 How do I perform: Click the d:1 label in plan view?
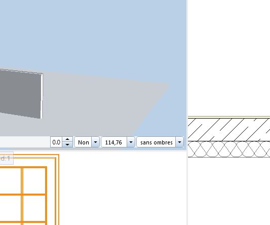pos(5,158)
